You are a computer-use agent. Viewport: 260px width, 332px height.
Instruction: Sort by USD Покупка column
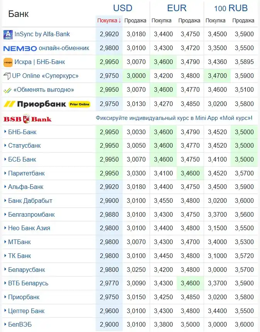pos(109,20)
